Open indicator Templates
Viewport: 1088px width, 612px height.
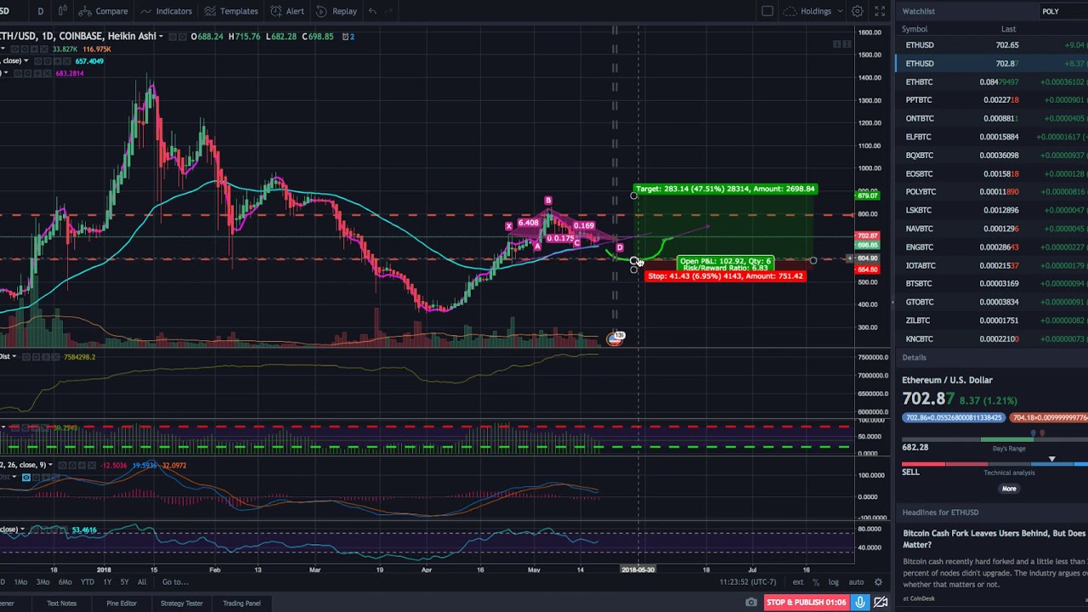pos(230,11)
